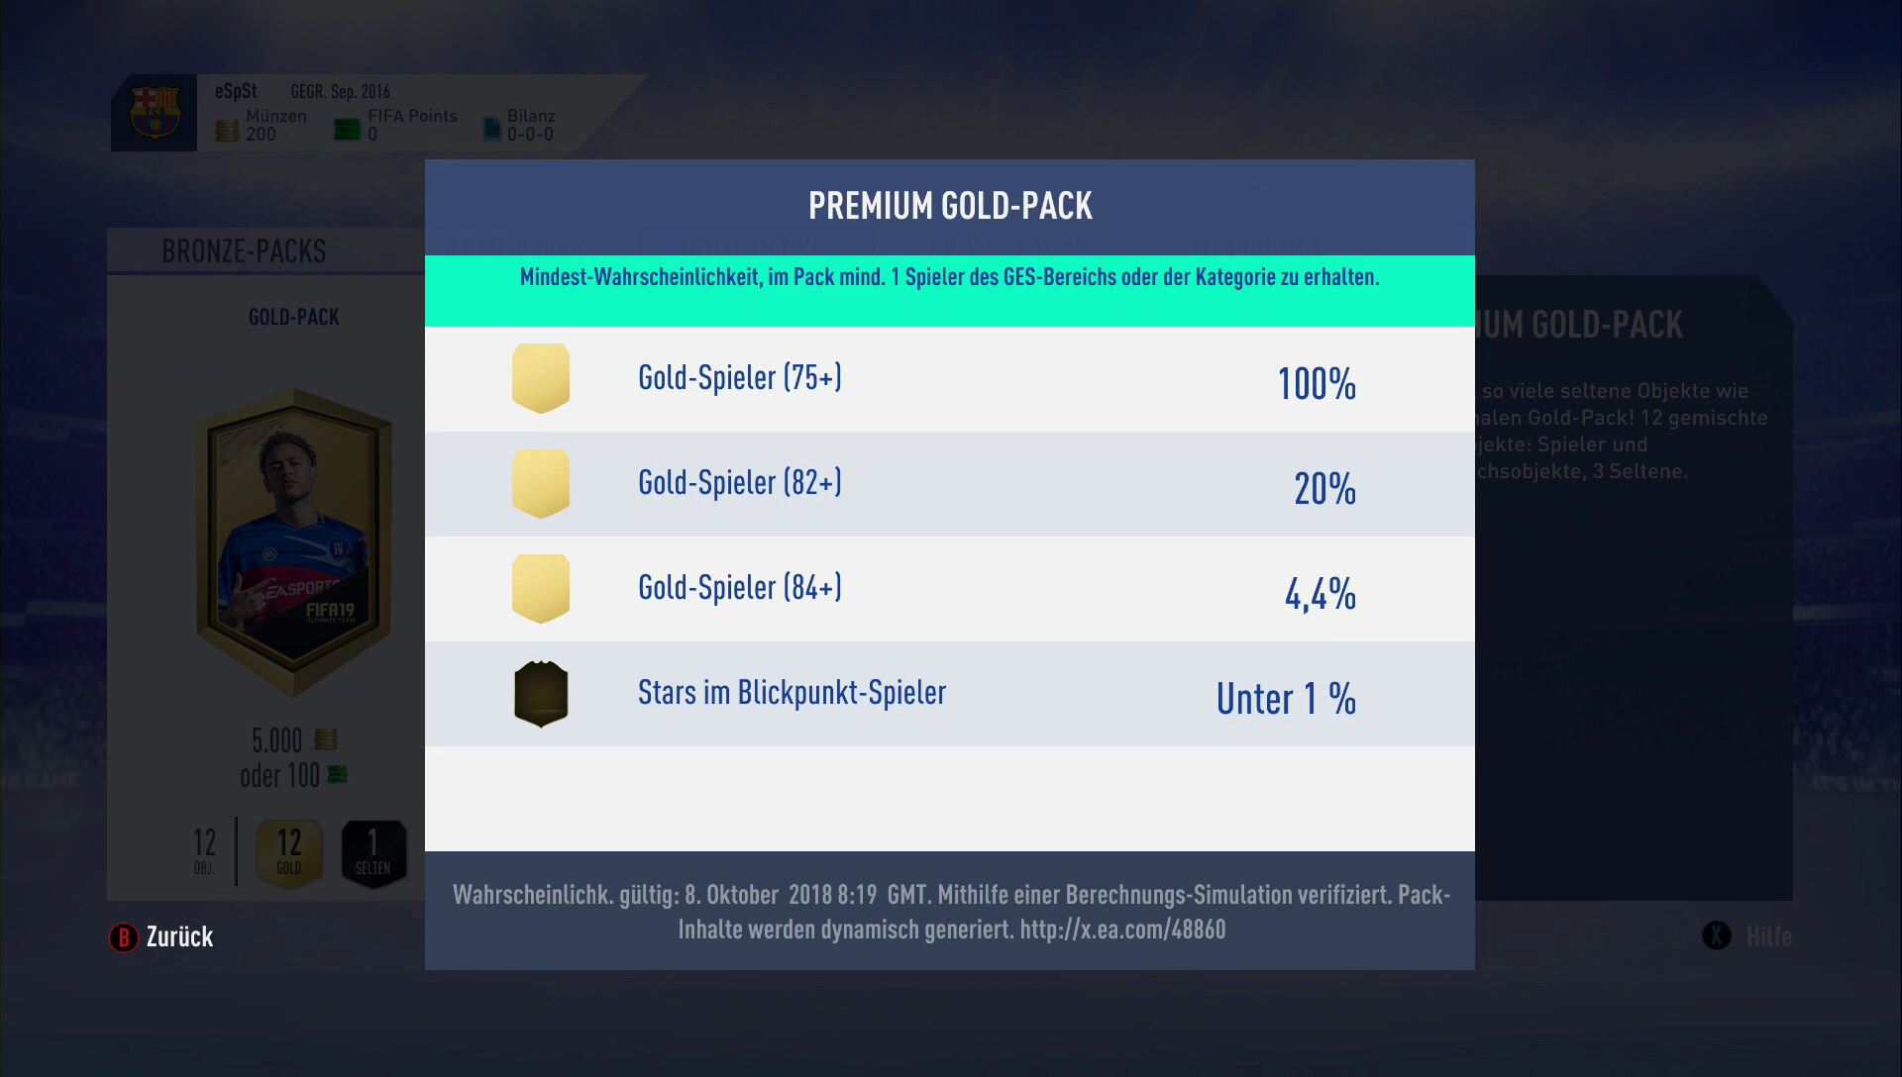Click the 12 Gold items badge
Viewport: 1902px width, 1077px height.
(289, 852)
